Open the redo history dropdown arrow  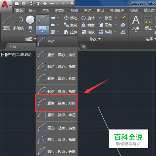pos(68,3)
